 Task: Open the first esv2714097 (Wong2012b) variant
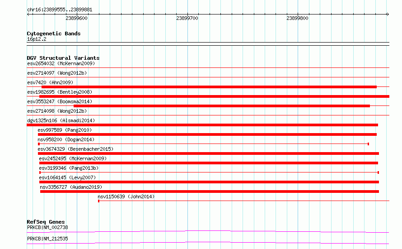click(x=57, y=73)
